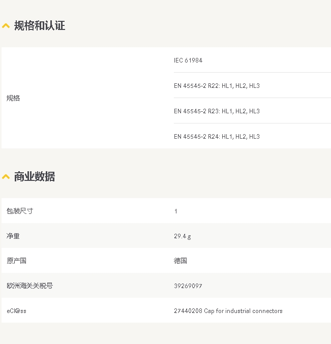
Task: Click the 德国 country of origin value
Action: point(180,261)
